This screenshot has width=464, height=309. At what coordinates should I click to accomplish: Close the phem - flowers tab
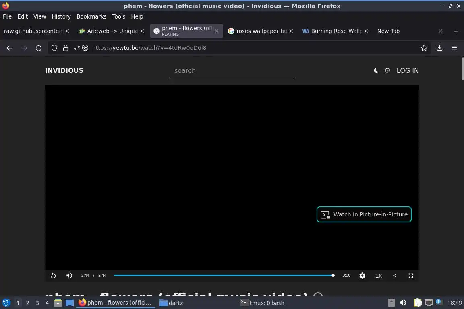coord(217,31)
